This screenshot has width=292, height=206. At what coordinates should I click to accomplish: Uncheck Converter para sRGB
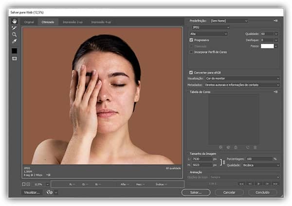click(x=191, y=72)
